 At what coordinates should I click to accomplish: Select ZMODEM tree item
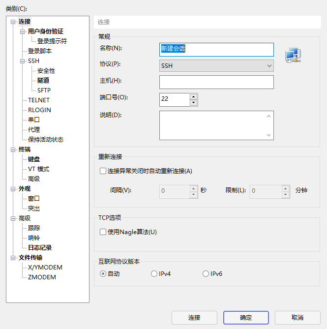click(x=42, y=277)
